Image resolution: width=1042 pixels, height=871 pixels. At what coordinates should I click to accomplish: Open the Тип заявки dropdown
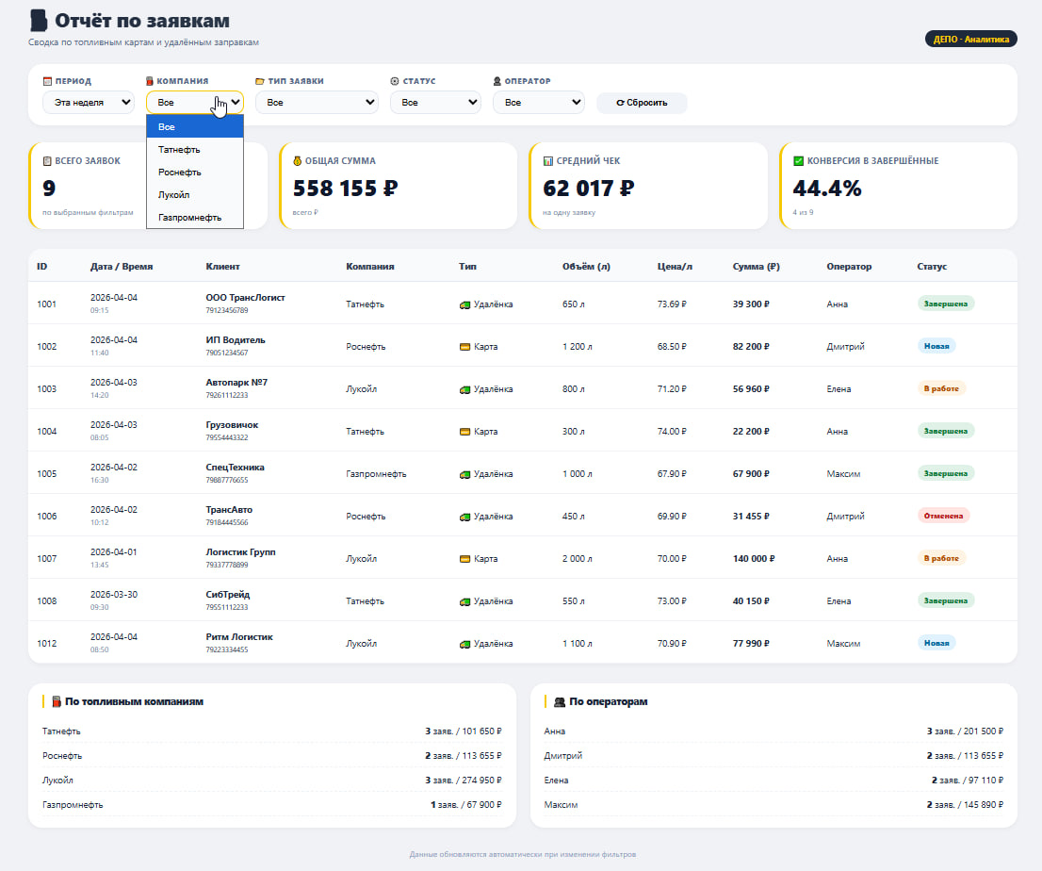point(317,103)
